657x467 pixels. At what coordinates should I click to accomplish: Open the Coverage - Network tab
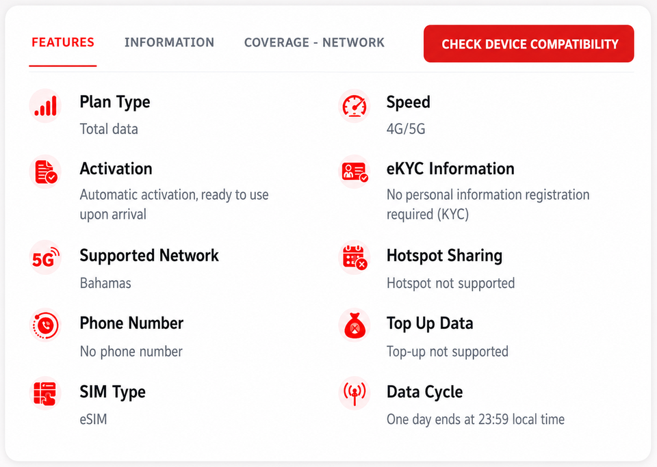coord(314,42)
